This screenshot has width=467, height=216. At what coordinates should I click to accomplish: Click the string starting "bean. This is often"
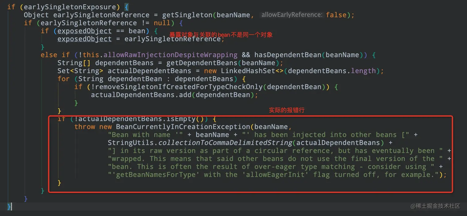pos(271,167)
